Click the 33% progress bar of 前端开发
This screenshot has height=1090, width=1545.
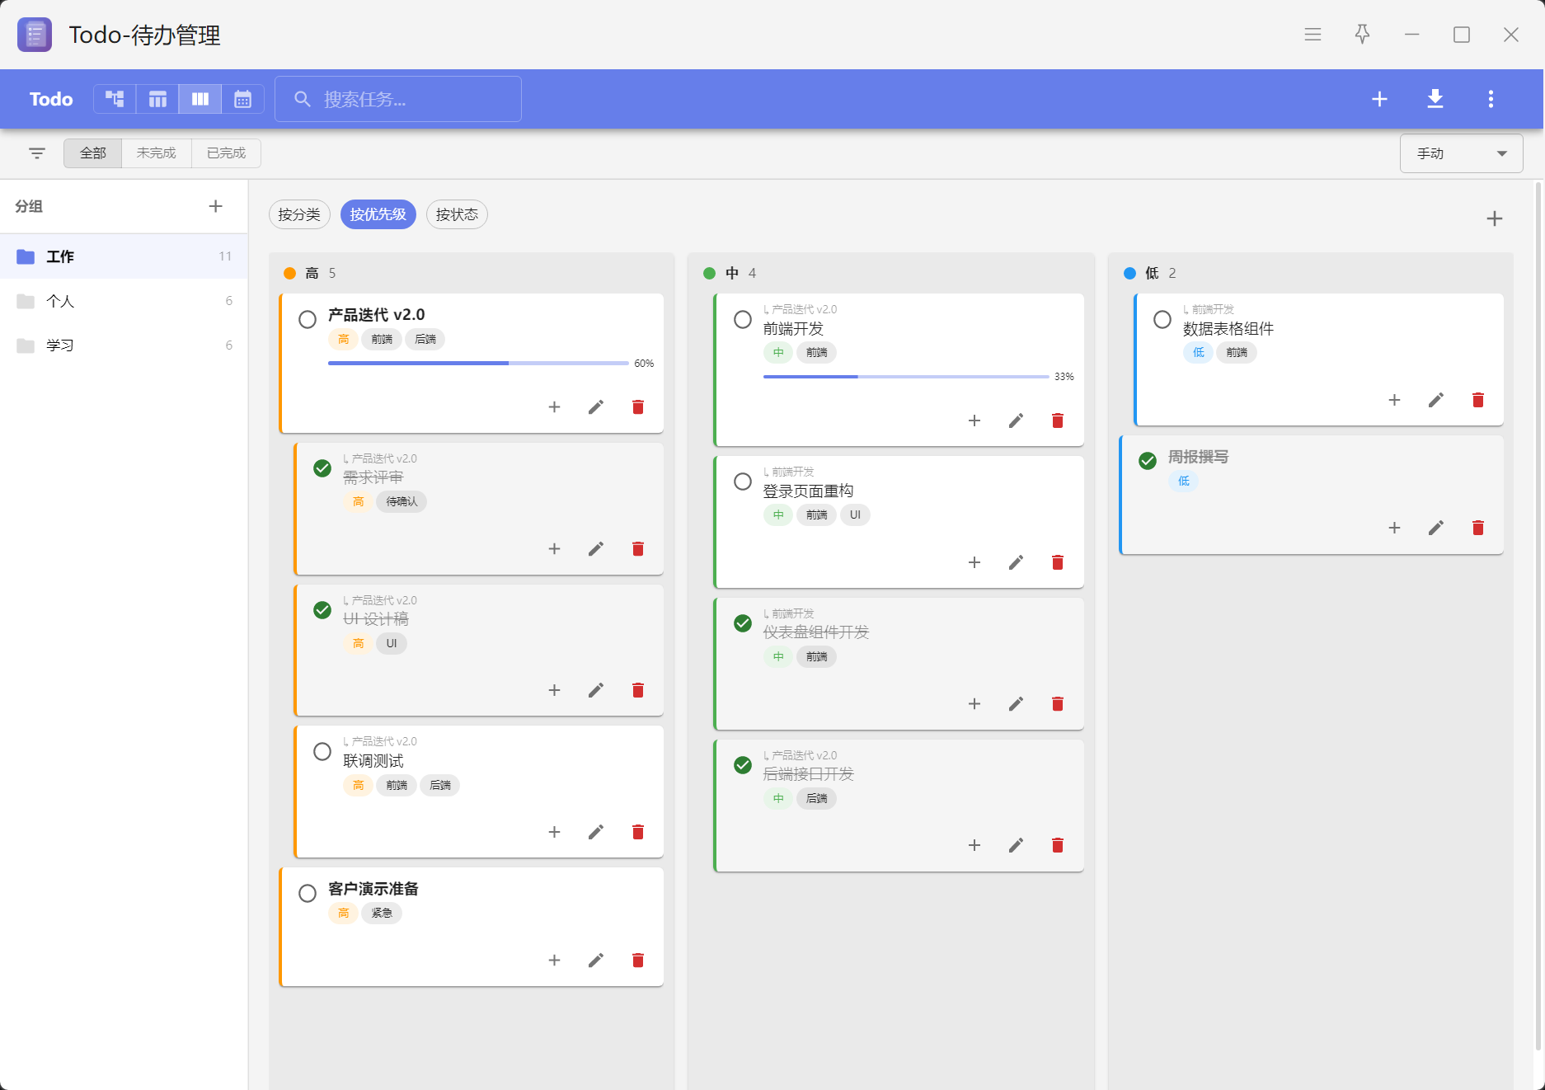[906, 376]
